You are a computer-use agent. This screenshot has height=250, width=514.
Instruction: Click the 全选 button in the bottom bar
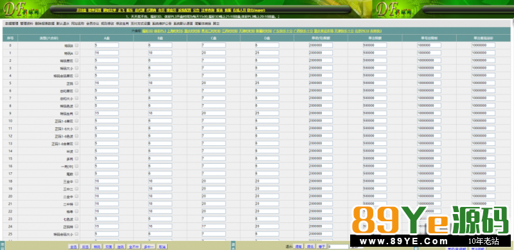coord(73,247)
